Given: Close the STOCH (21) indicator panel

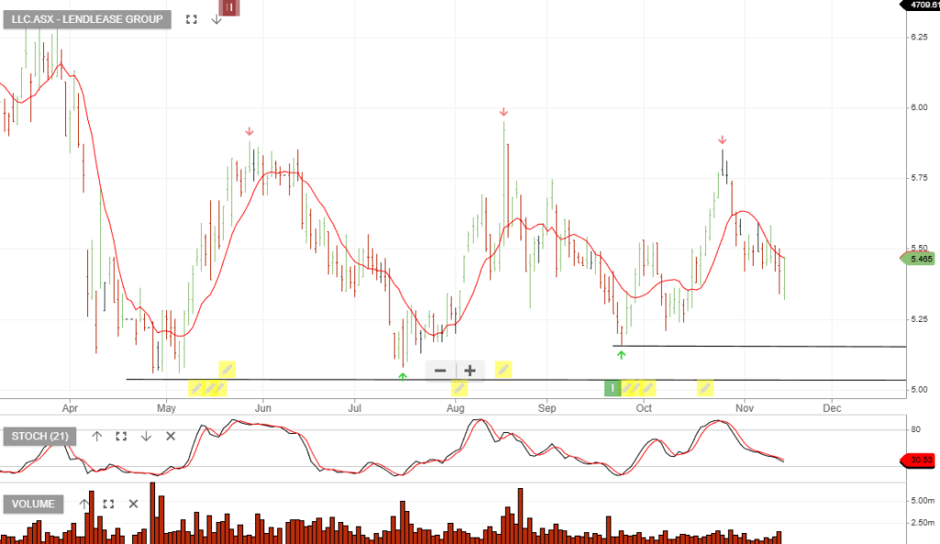Looking at the screenshot, I should click(170, 436).
